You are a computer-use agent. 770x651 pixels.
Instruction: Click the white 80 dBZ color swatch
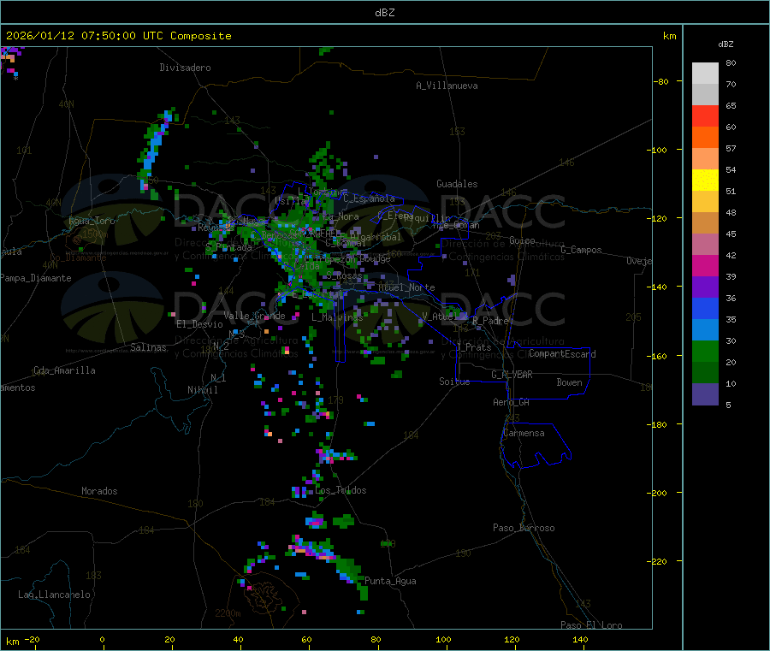click(x=705, y=74)
